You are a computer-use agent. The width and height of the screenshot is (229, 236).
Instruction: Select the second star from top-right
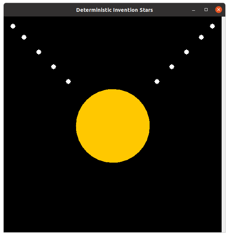[201, 37]
